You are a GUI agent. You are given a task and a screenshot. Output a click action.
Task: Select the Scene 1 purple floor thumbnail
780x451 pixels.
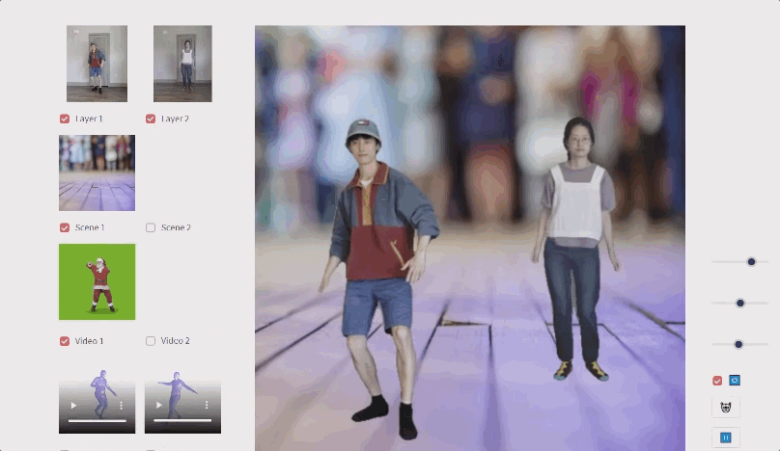(x=97, y=172)
